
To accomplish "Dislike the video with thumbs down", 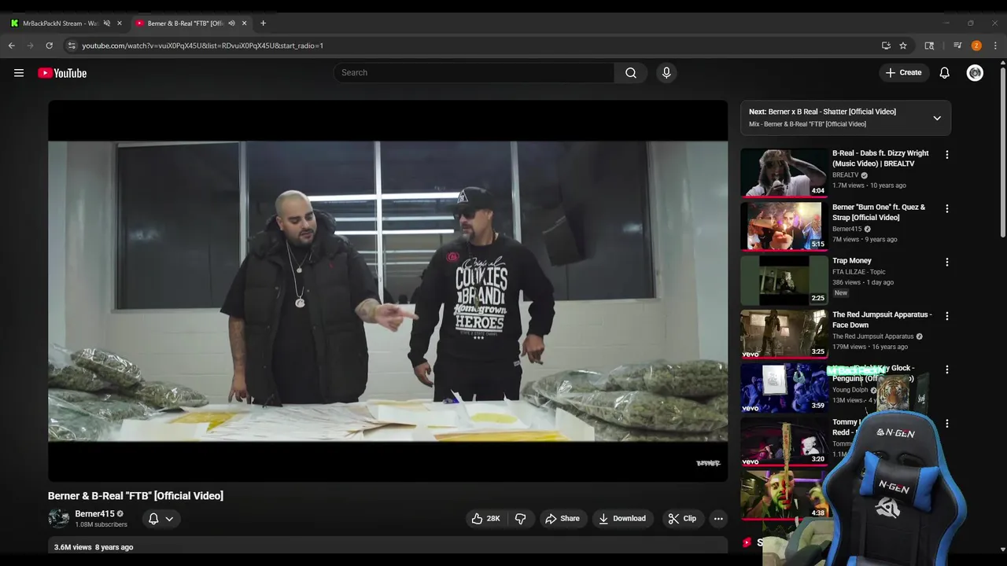I will [x=520, y=519].
